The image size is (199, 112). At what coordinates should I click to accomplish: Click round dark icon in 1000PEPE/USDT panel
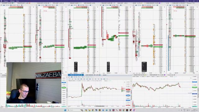click(x=22, y=5)
